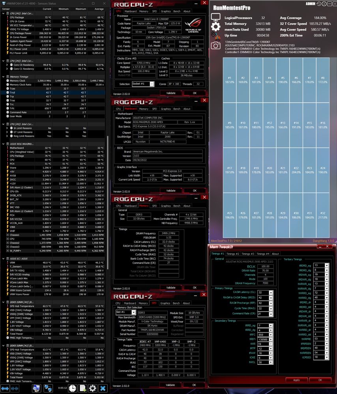This screenshot has height=394, width=337.
Task: Click HWiNFO collapse-columns inward arrows icon
Action: 15,388
